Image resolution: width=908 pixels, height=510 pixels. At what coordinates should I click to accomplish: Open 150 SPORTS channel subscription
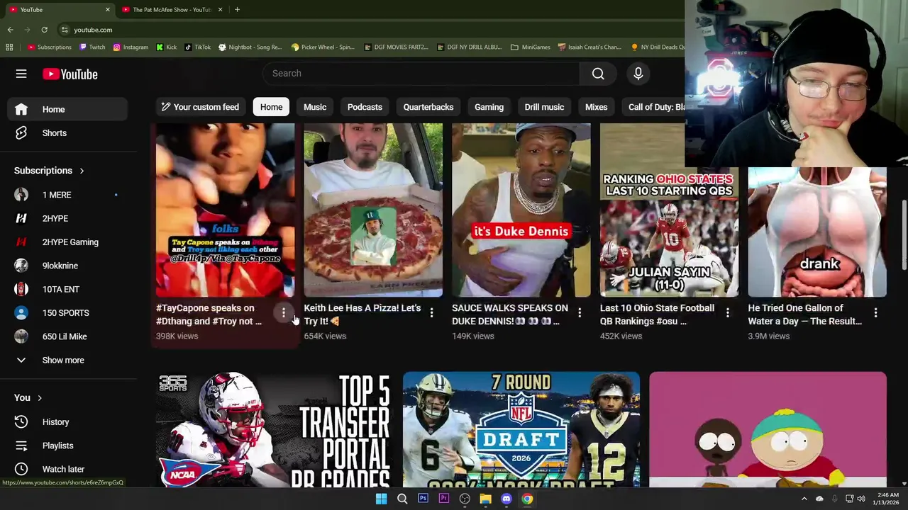pos(67,313)
